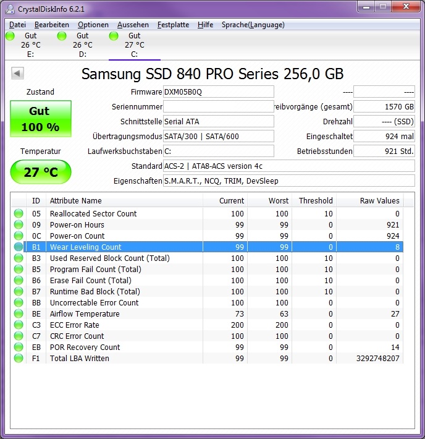Click status dot of Program Fail Count
425x439 pixels.
click(x=19, y=269)
